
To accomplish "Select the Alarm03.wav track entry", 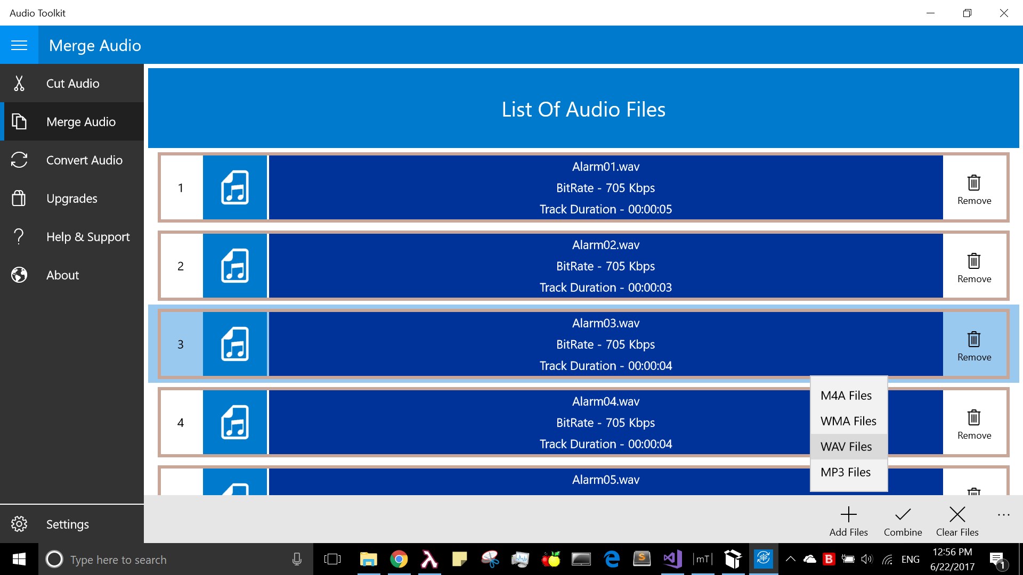I will 605,344.
